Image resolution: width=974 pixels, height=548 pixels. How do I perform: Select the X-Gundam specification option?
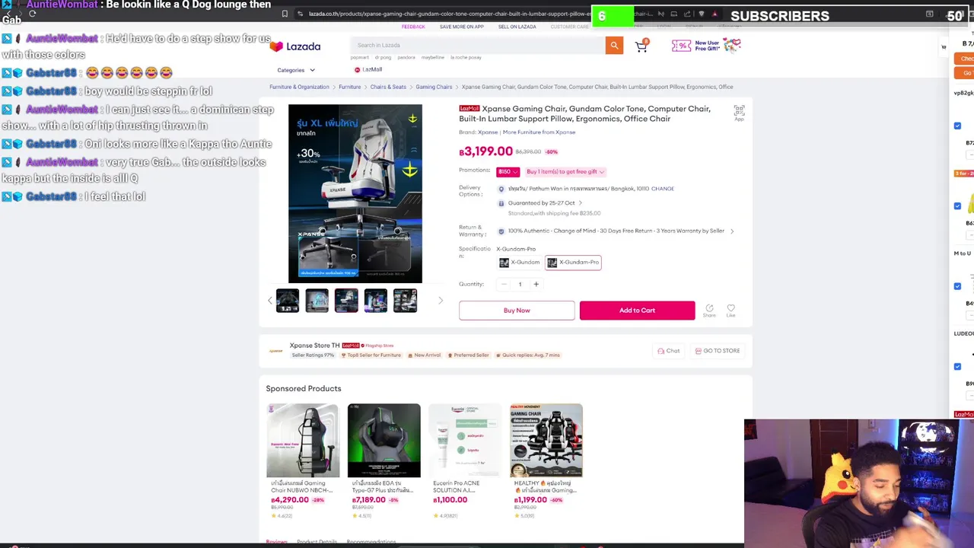[x=520, y=263]
